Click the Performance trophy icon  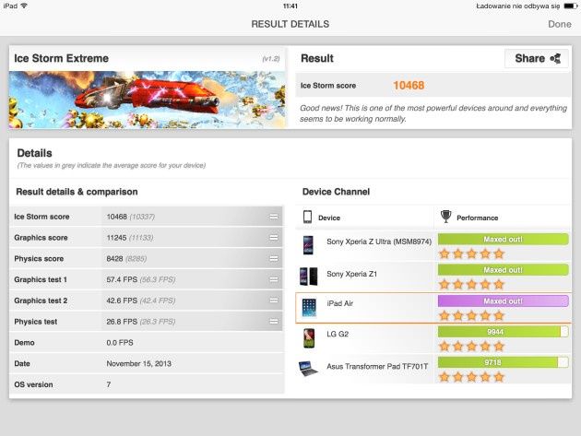(x=446, y=217)
